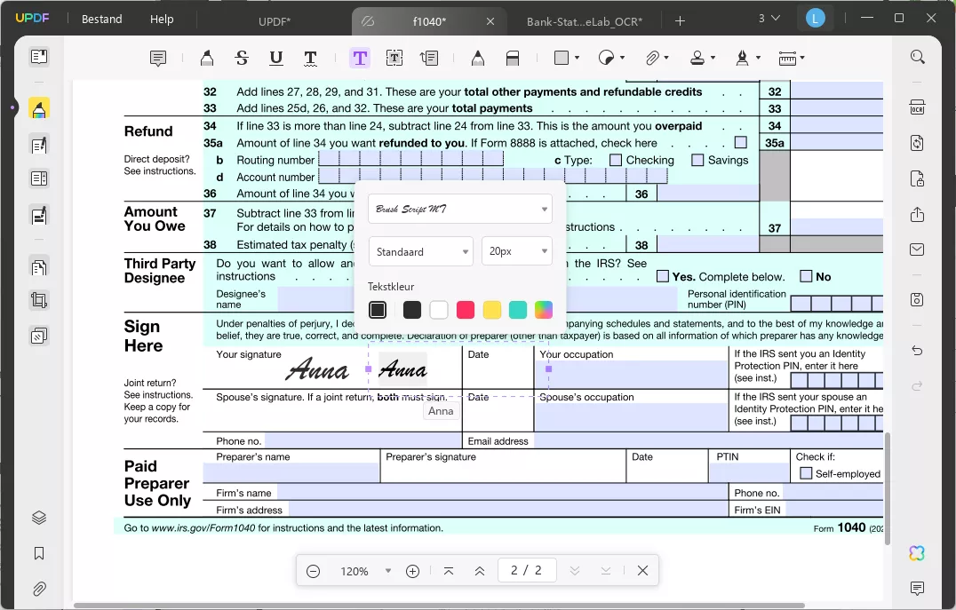The width and height of the screenshot is (956, 610).
Task: Open the organize pages icon in sidebar
Action: 39,267
